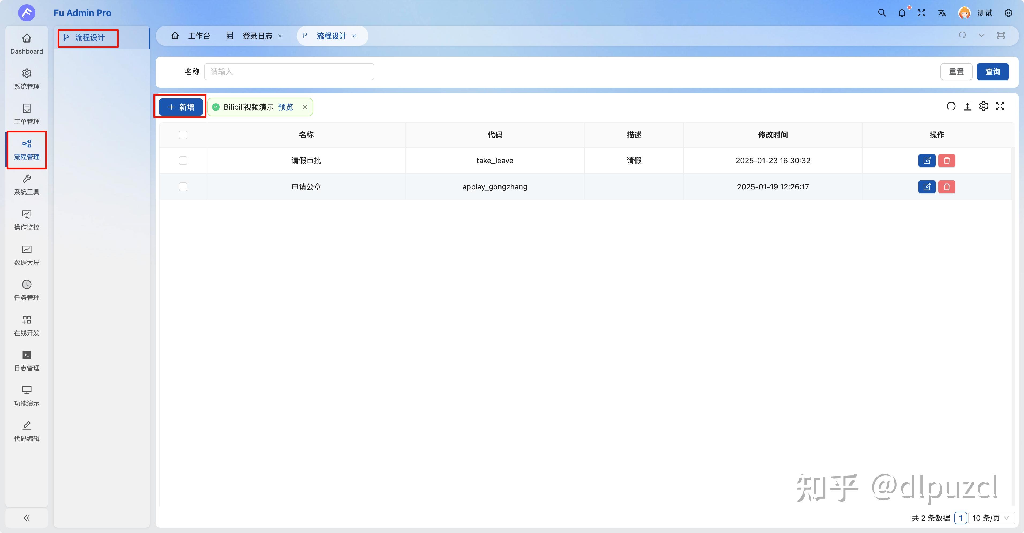Edit the 请假审批 process with the pencil icon
Viewport: 1024px width, 533px height.
tap(927, 161)
